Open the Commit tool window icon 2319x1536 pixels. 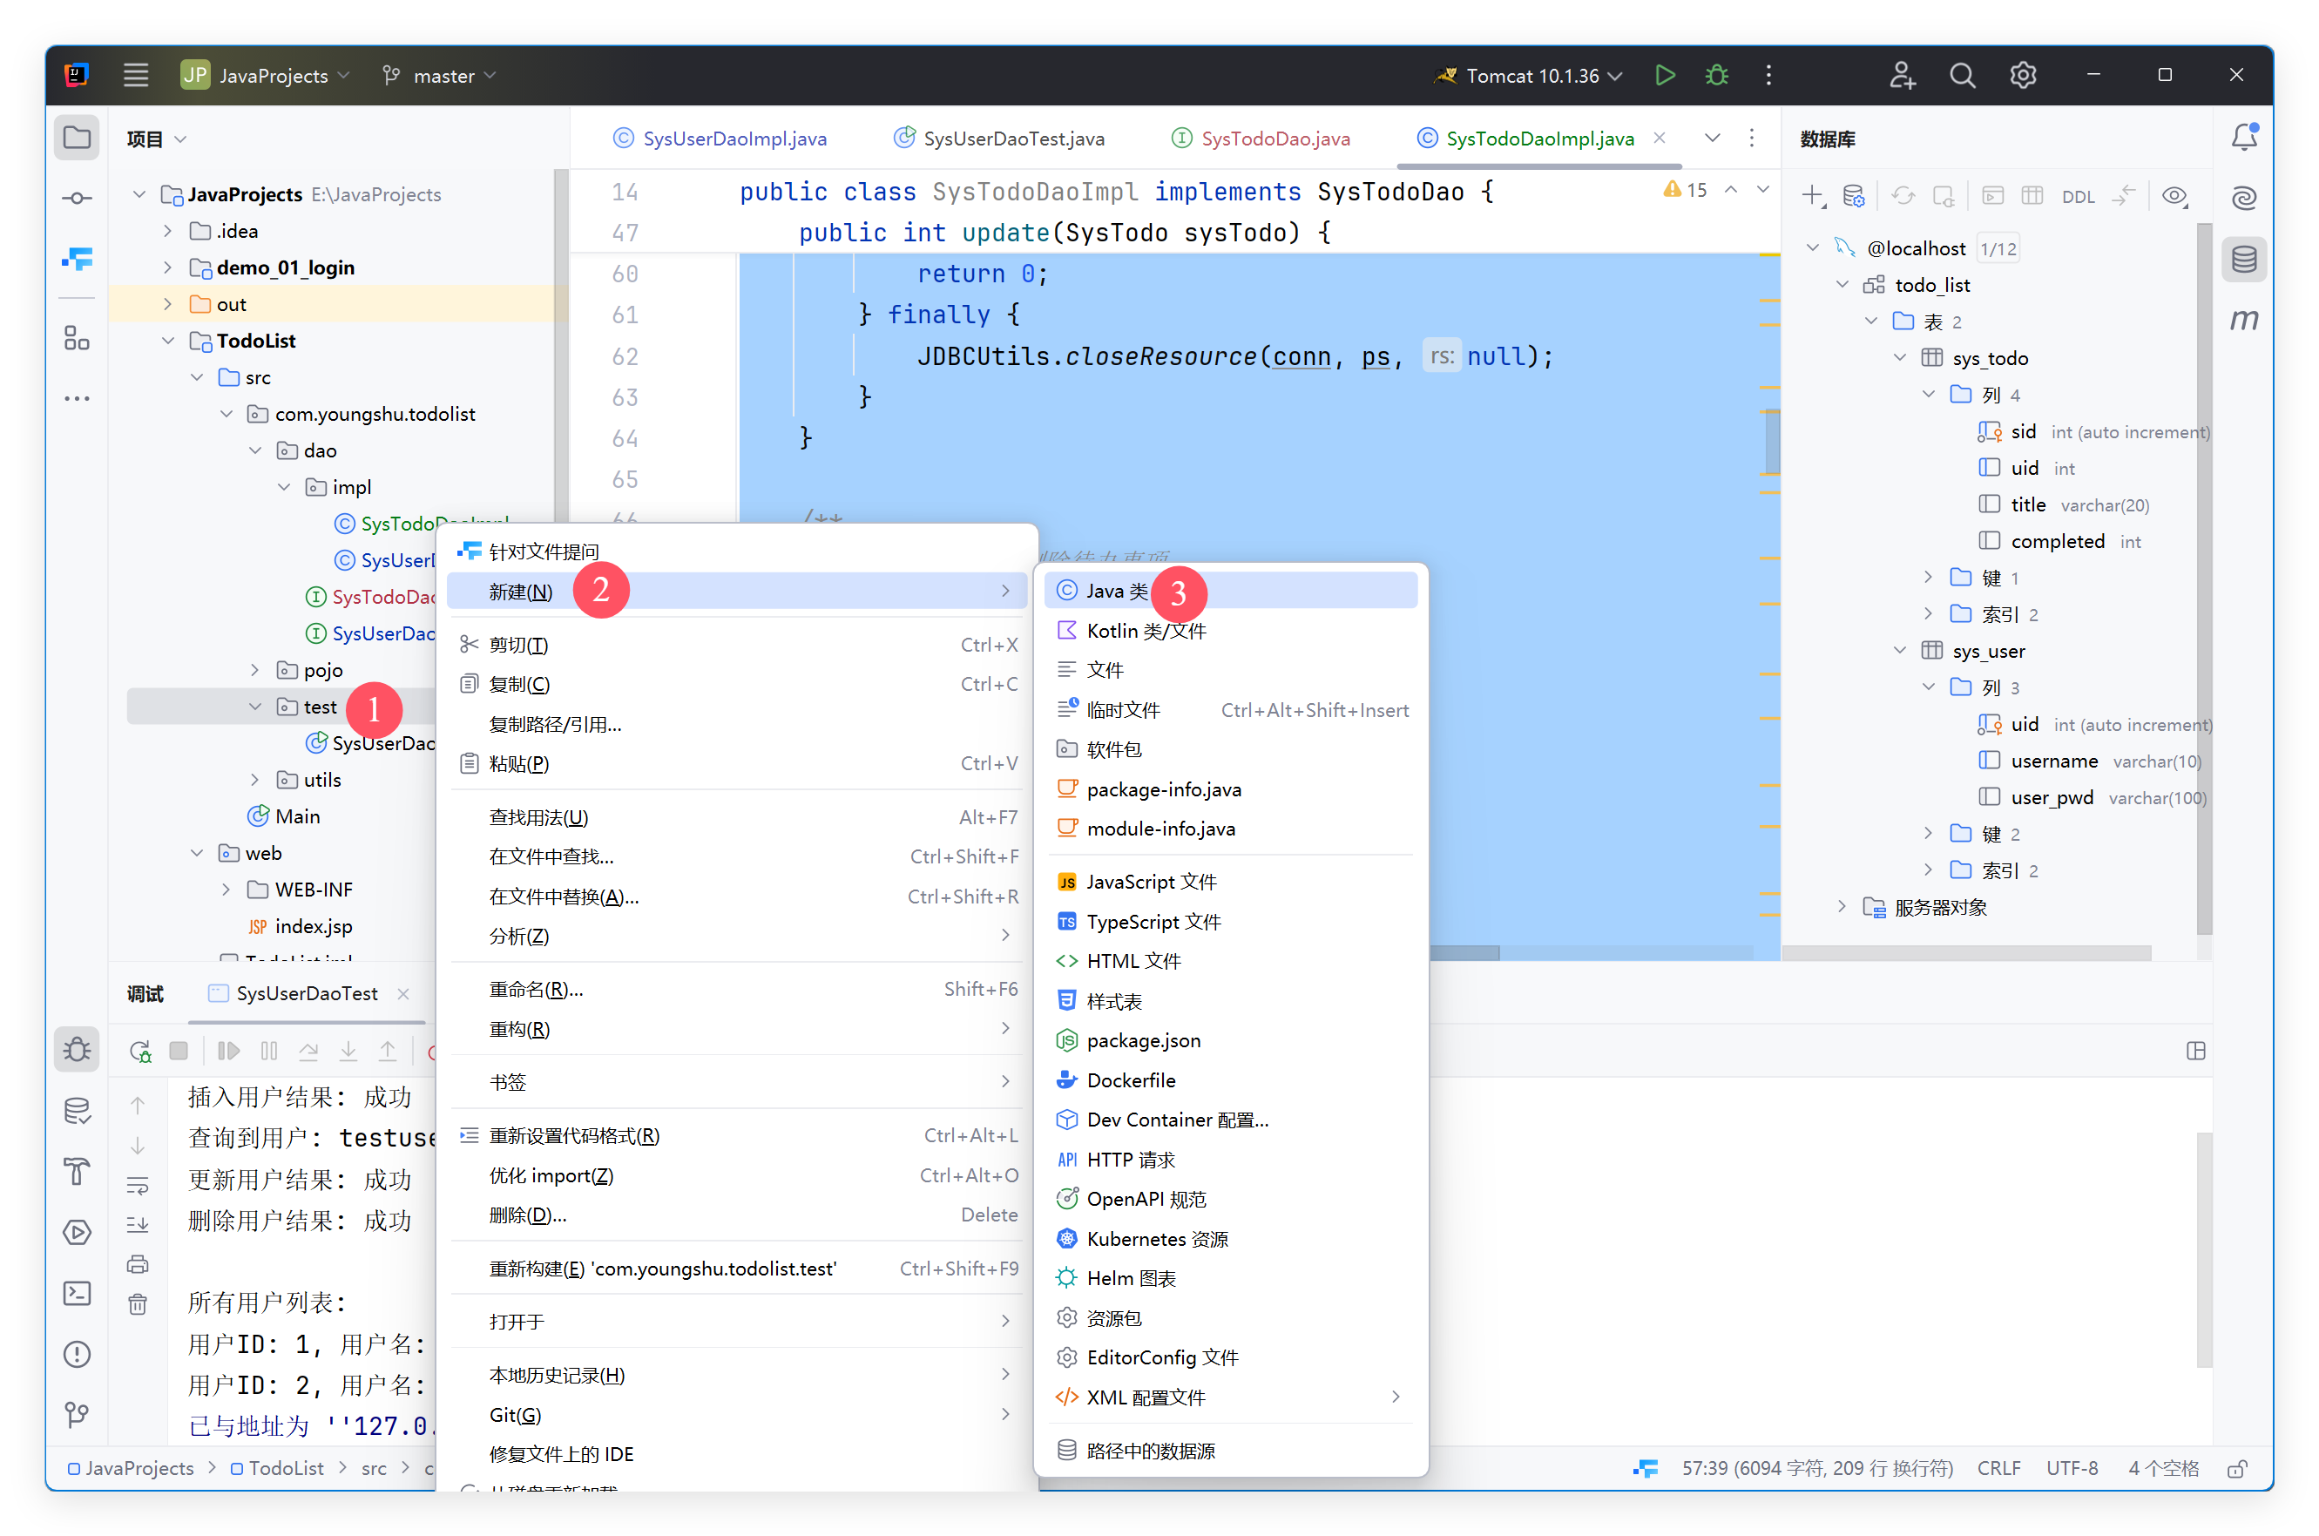(77, 198)
